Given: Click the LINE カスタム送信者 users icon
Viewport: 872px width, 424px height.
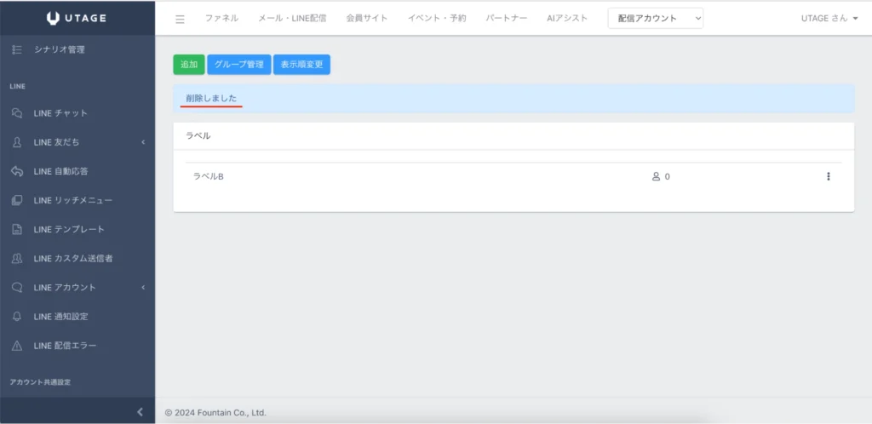Looking at the screenshot, I should (x=17, y=258).
